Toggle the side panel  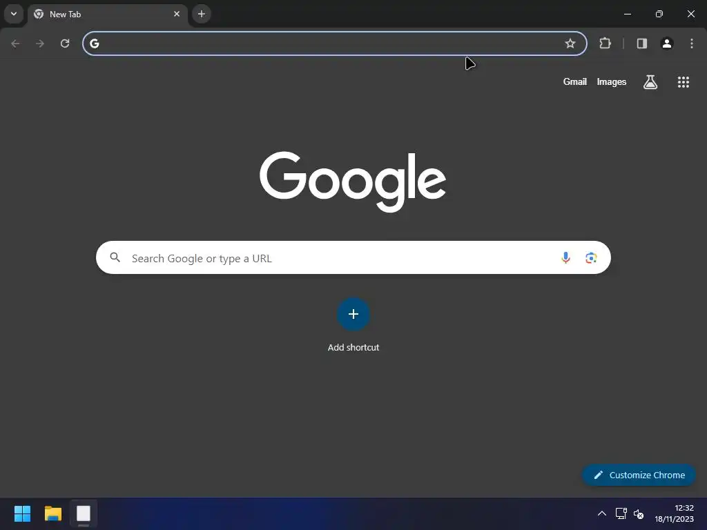pos(642,43)
